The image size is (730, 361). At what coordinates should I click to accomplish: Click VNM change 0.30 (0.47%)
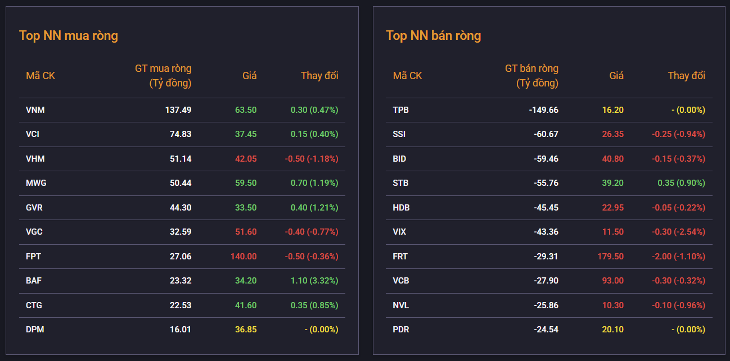click(x=314, y=110)
